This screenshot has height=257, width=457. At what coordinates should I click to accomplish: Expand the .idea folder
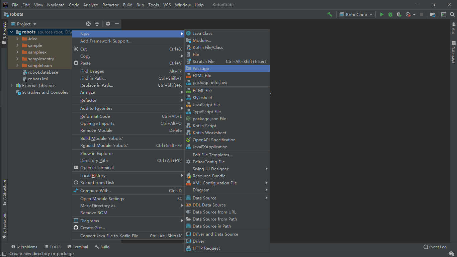pos(17,39)
